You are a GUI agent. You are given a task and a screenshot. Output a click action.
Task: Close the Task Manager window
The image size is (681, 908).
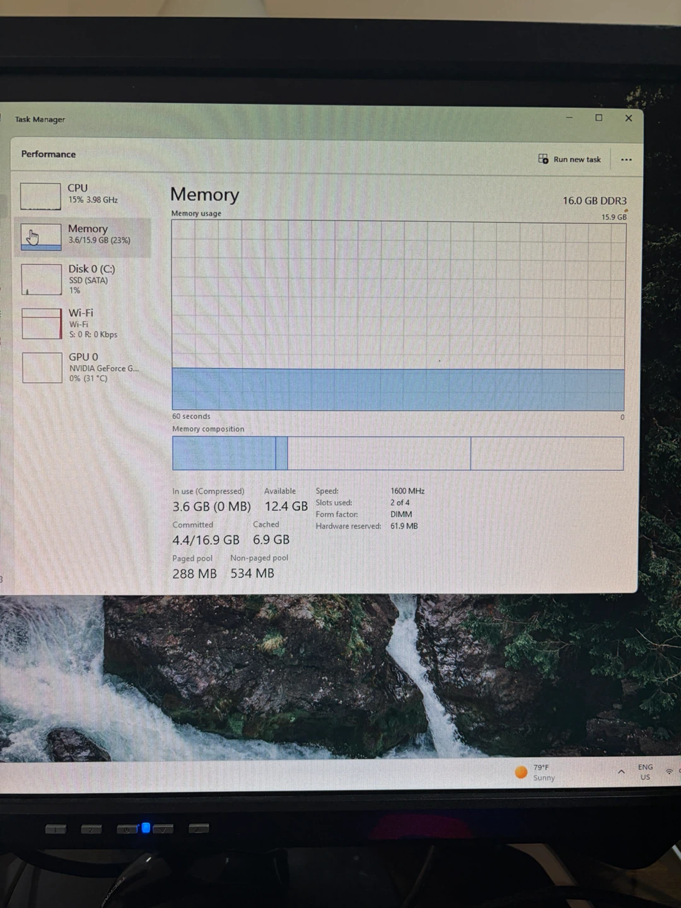(x=629, y=118)
